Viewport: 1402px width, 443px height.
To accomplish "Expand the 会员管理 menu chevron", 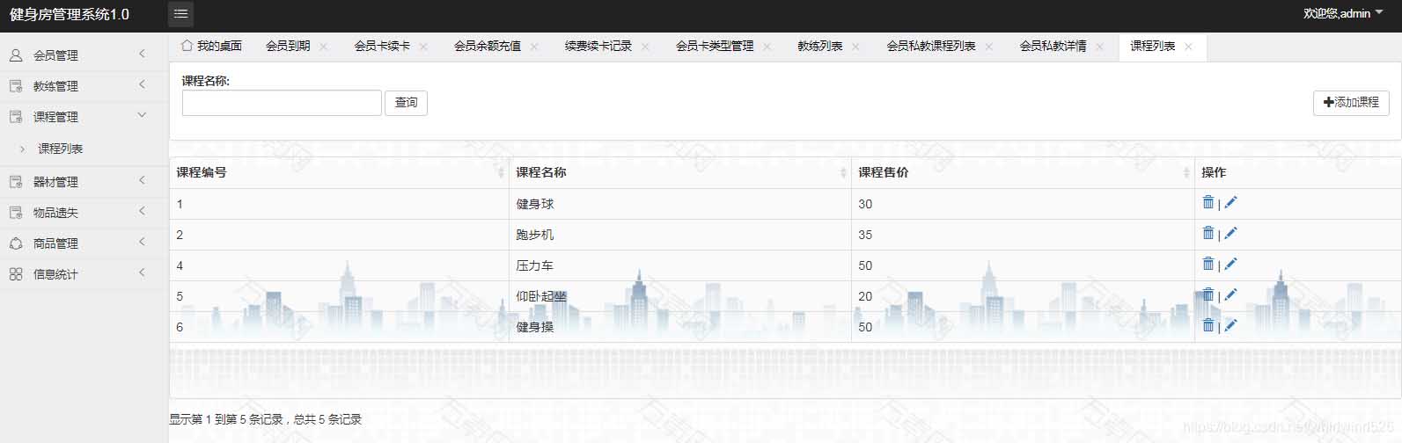I will [x=143, y=54].
